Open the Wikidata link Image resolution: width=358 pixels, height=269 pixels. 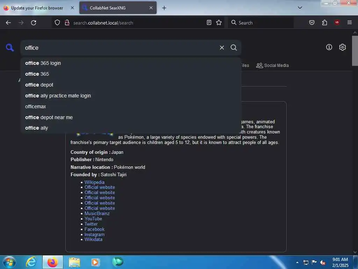pyautogui.click(x=93, y=240)
